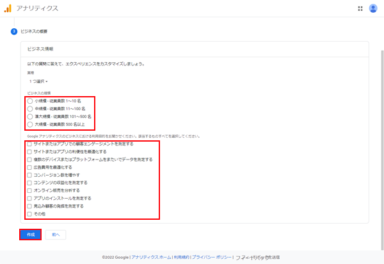The width and height of the screenshot is (384, 264).
Task: Select 大規模 - 従業員数 500 名以上 radio
Action: [x=30, y=124]
